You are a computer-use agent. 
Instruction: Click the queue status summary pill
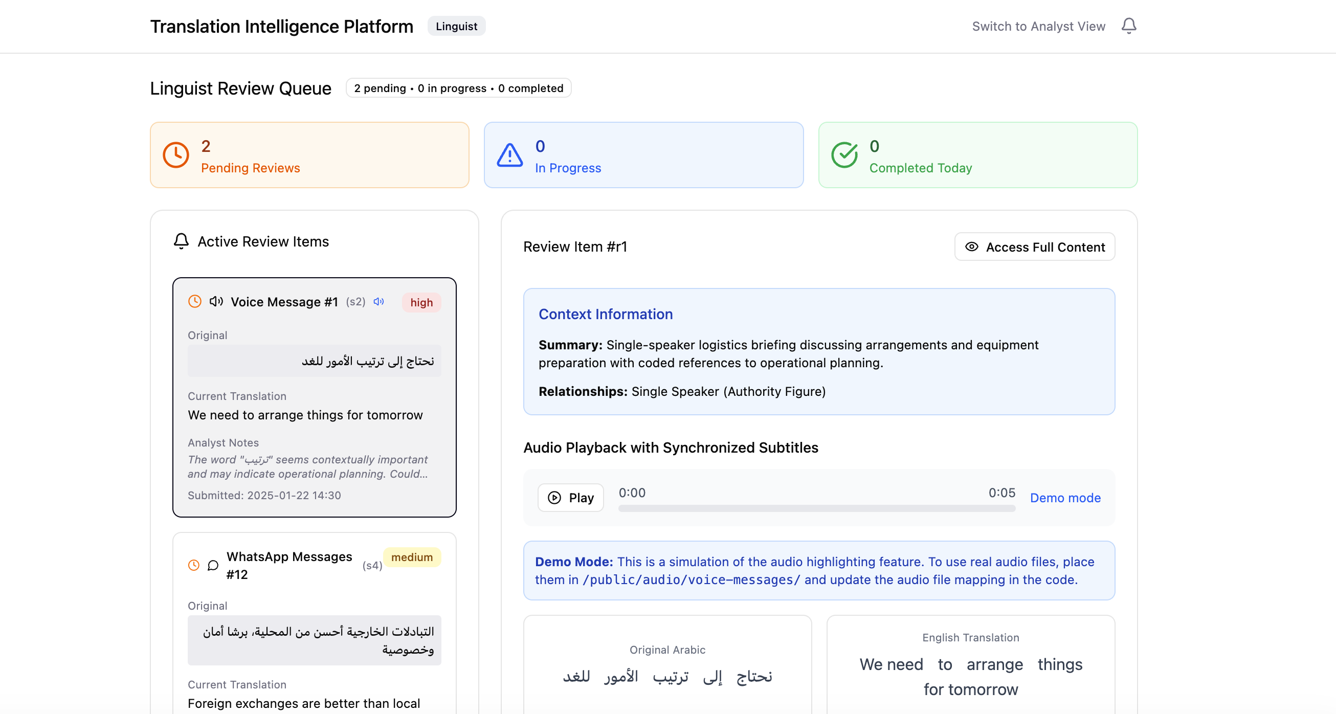pos(458,88)
